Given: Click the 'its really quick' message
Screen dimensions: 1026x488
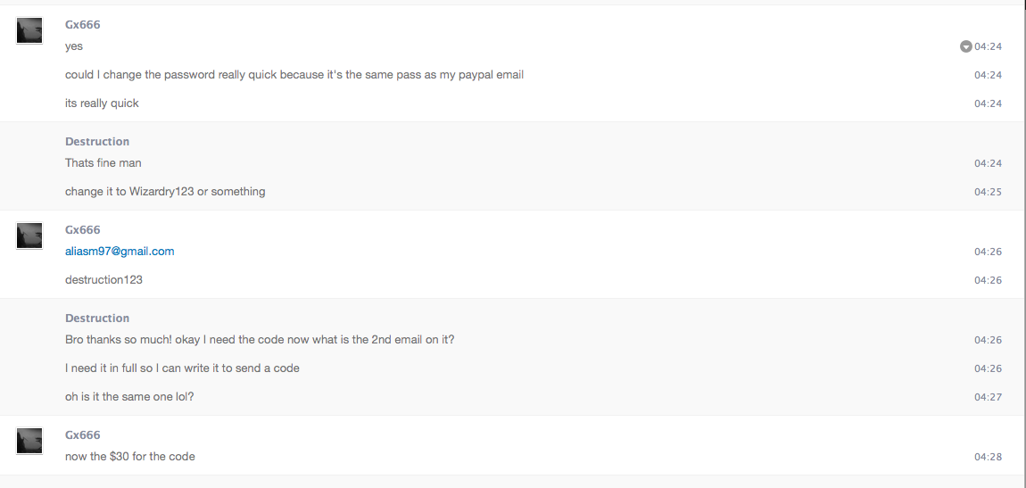Looking at the screenshot, I should (102, 103).
